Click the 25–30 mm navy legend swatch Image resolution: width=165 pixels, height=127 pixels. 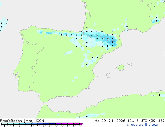tap(53, 124)
